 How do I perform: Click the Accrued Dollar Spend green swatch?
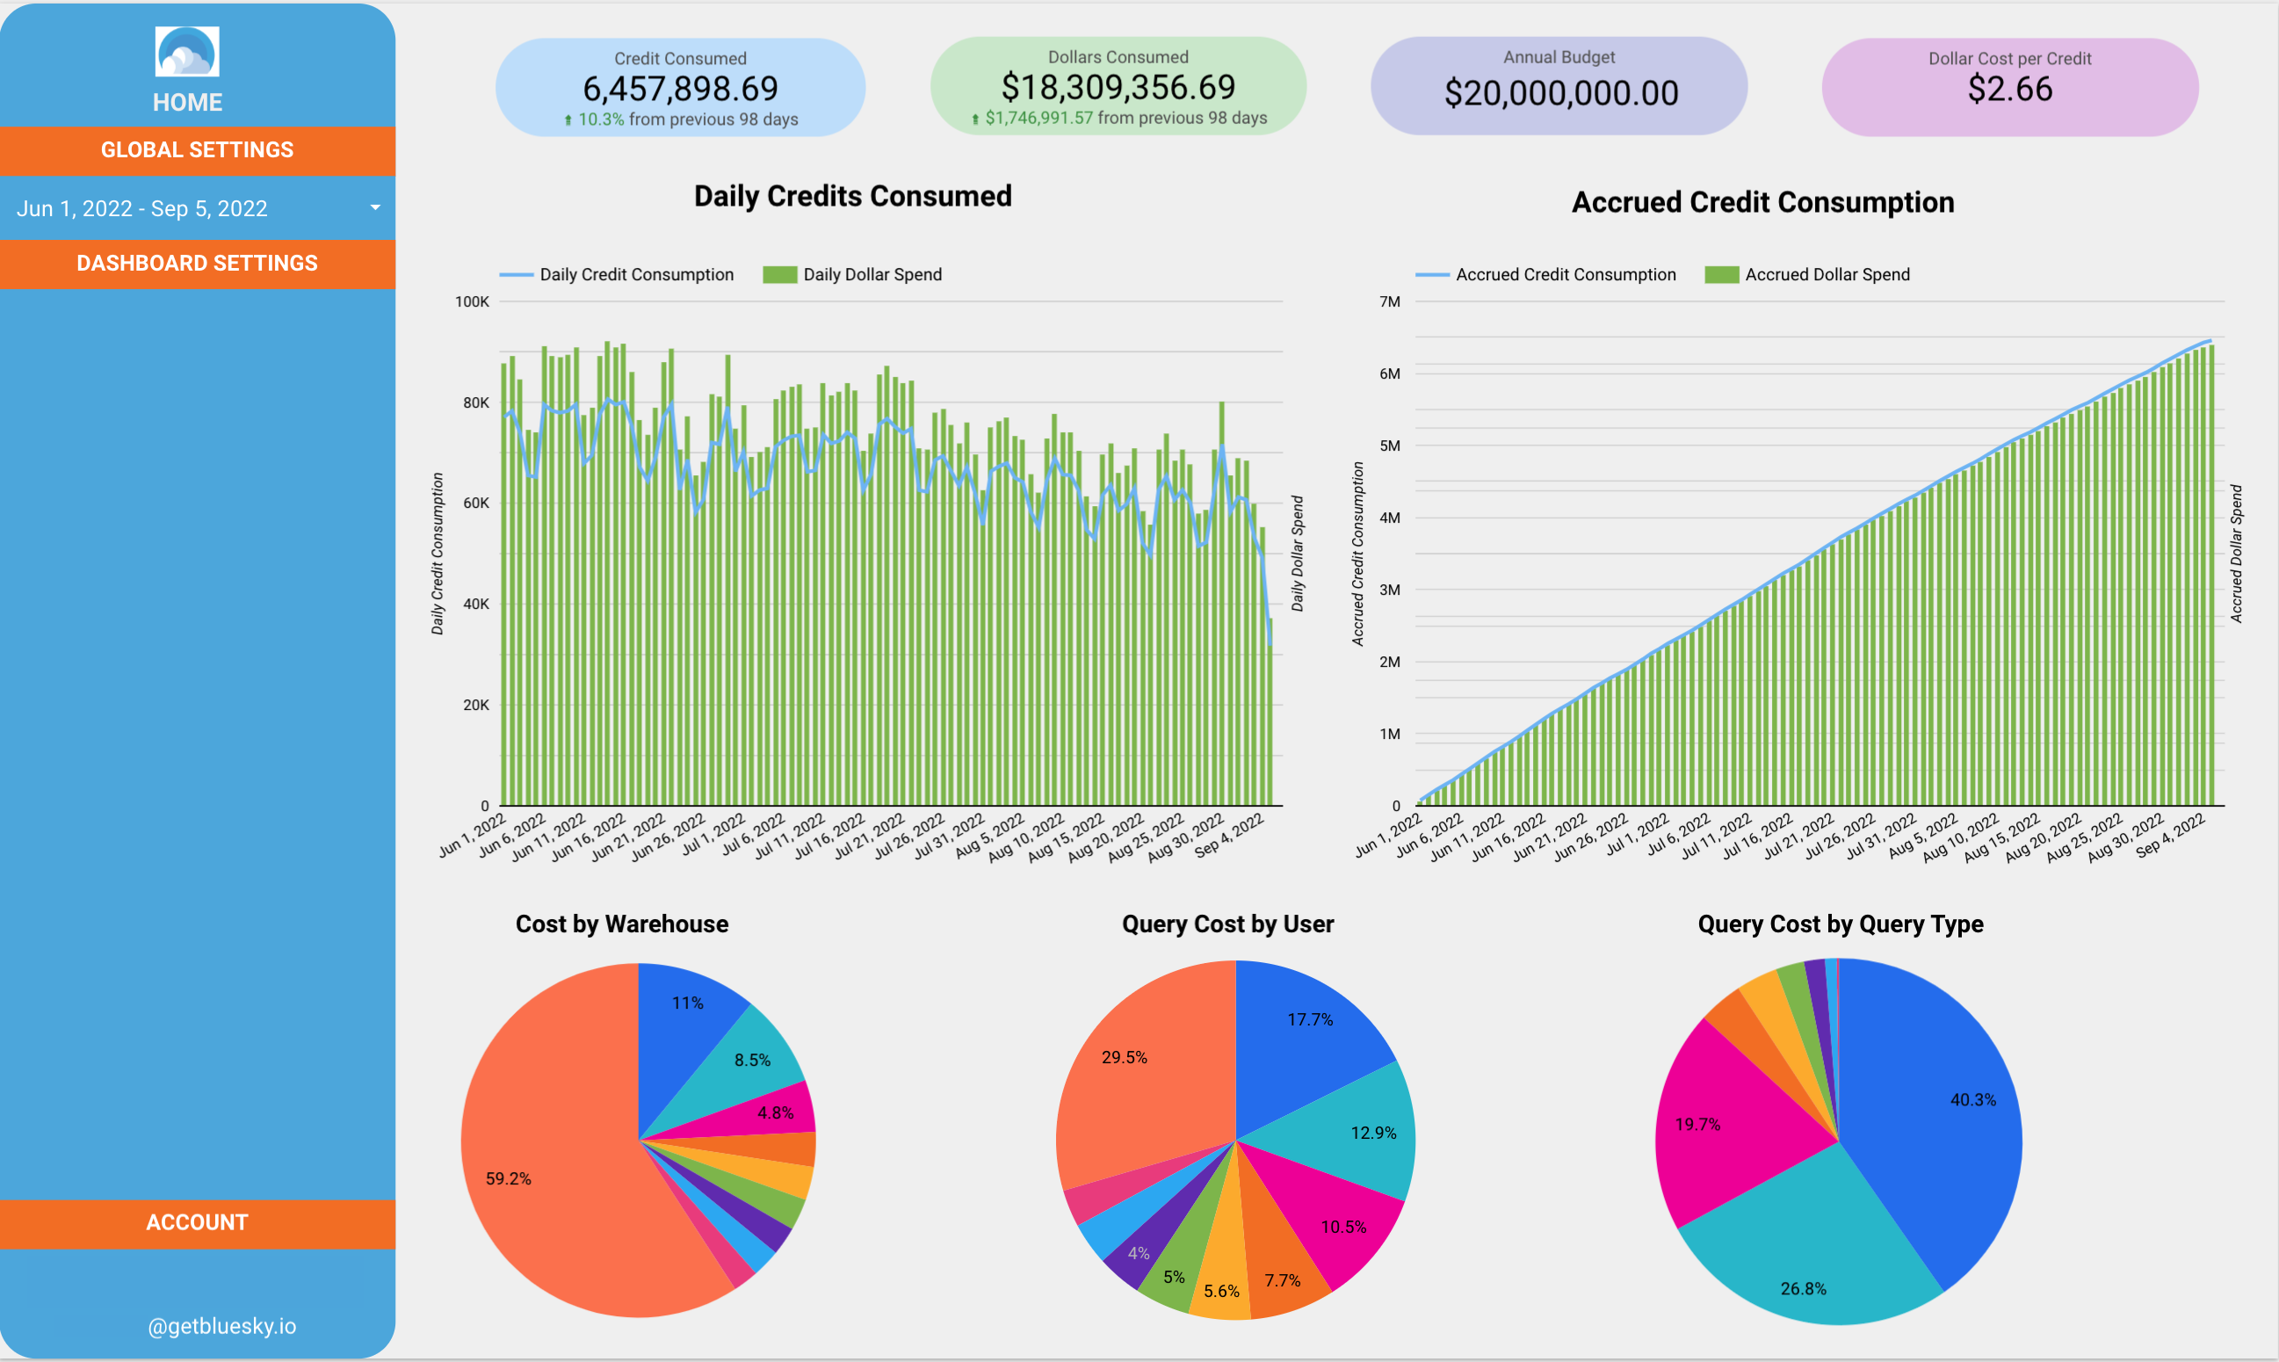coord(1721,274)
